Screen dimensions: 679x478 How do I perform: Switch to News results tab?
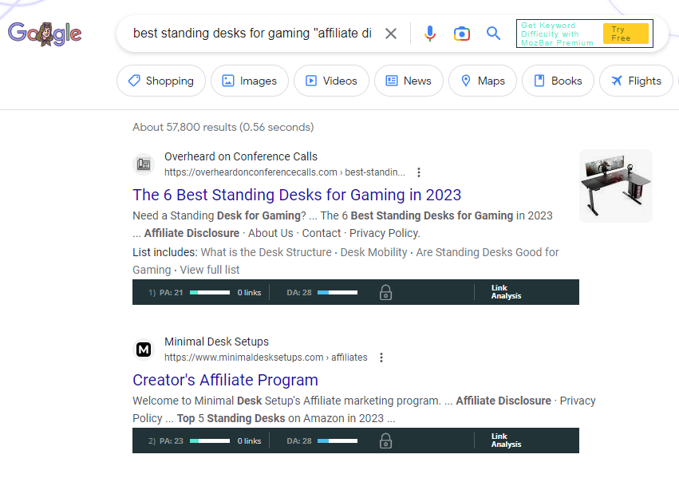pyautogui.click(x=409, y=81)
